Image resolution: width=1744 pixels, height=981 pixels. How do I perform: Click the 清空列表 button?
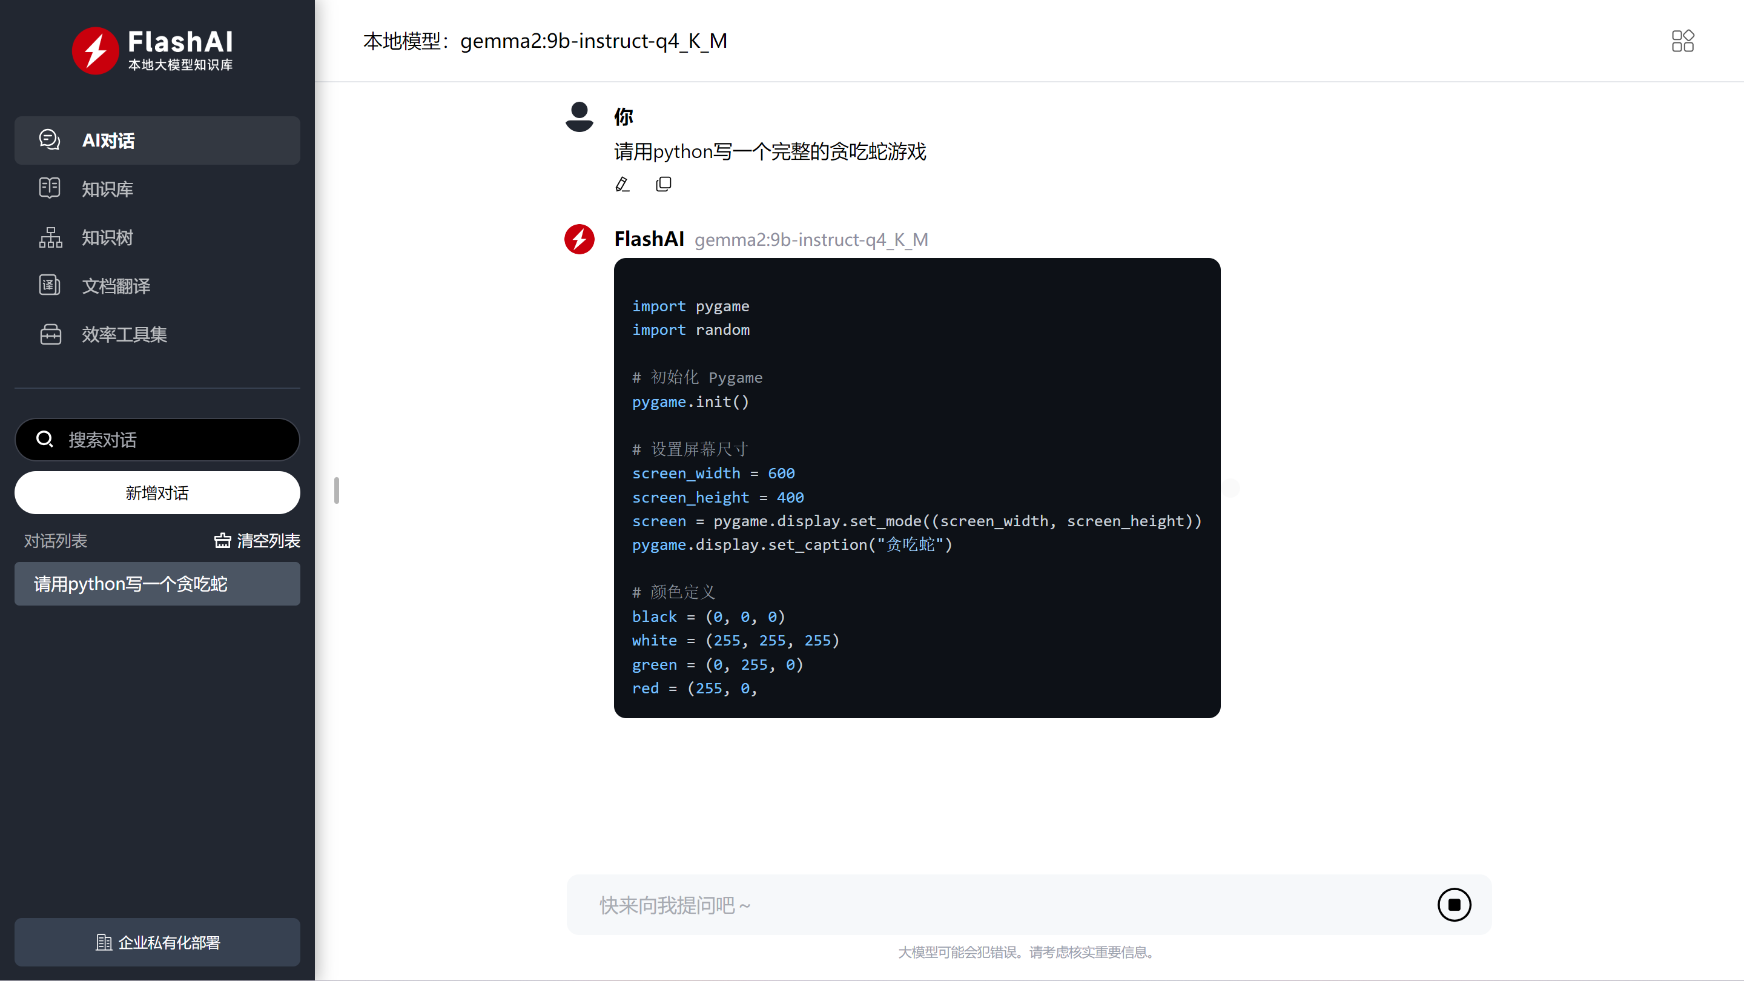pyautogui.click(x=256, y=540)
